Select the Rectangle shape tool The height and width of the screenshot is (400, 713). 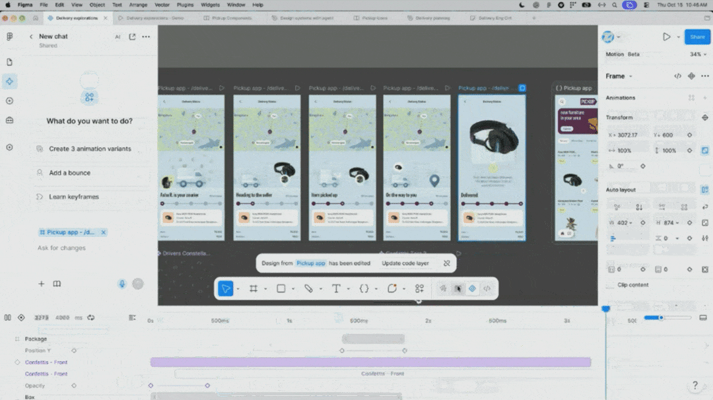281,288
